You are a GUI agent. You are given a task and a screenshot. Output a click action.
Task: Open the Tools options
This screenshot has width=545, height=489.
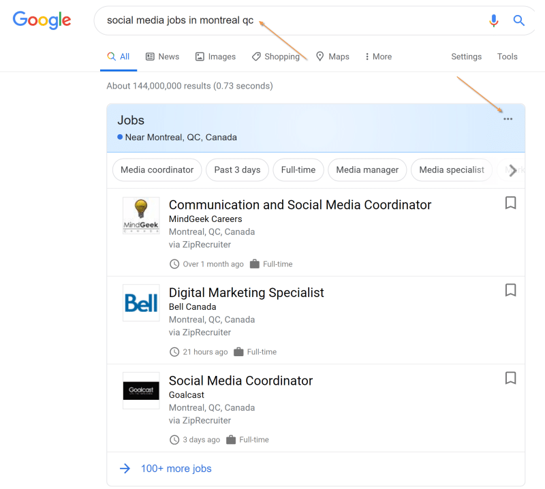tap(507, 57)
